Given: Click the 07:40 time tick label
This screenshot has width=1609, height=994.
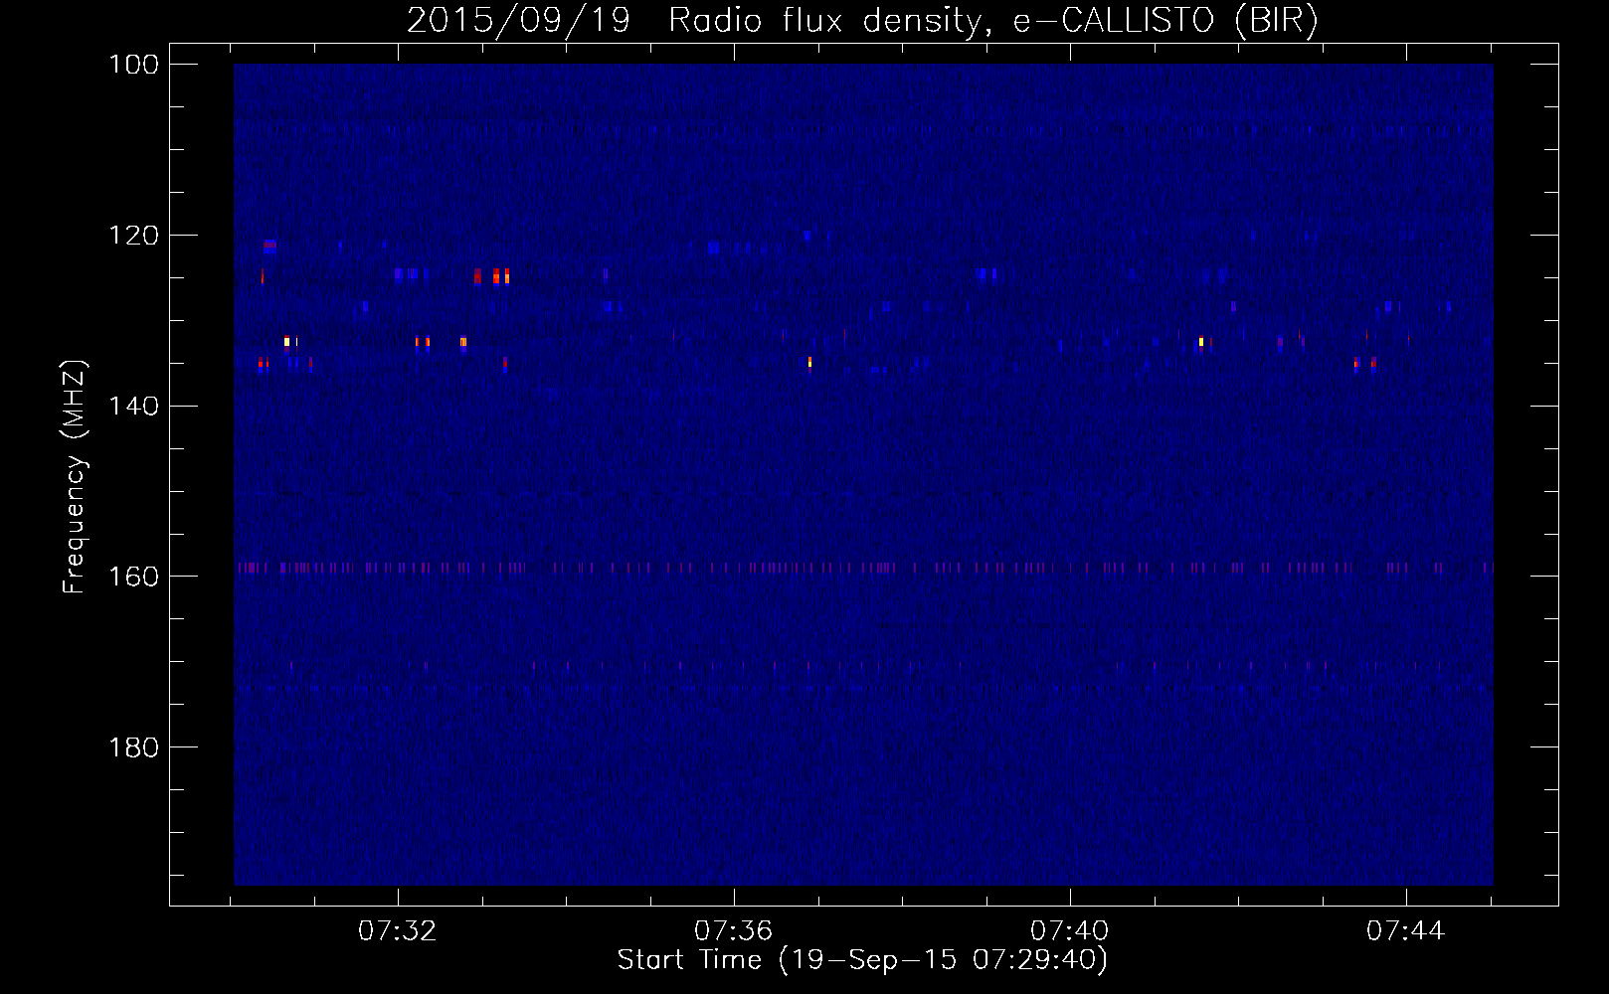Looking at the screenshot, I should point(1070,931).
